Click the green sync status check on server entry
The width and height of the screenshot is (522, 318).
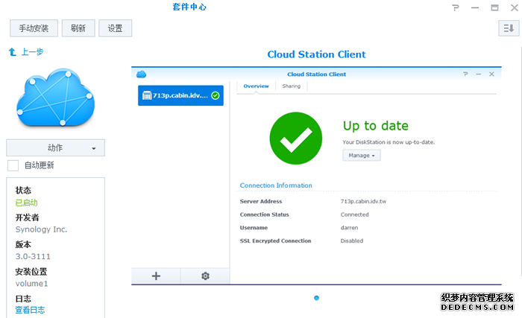tap(216, 95)
